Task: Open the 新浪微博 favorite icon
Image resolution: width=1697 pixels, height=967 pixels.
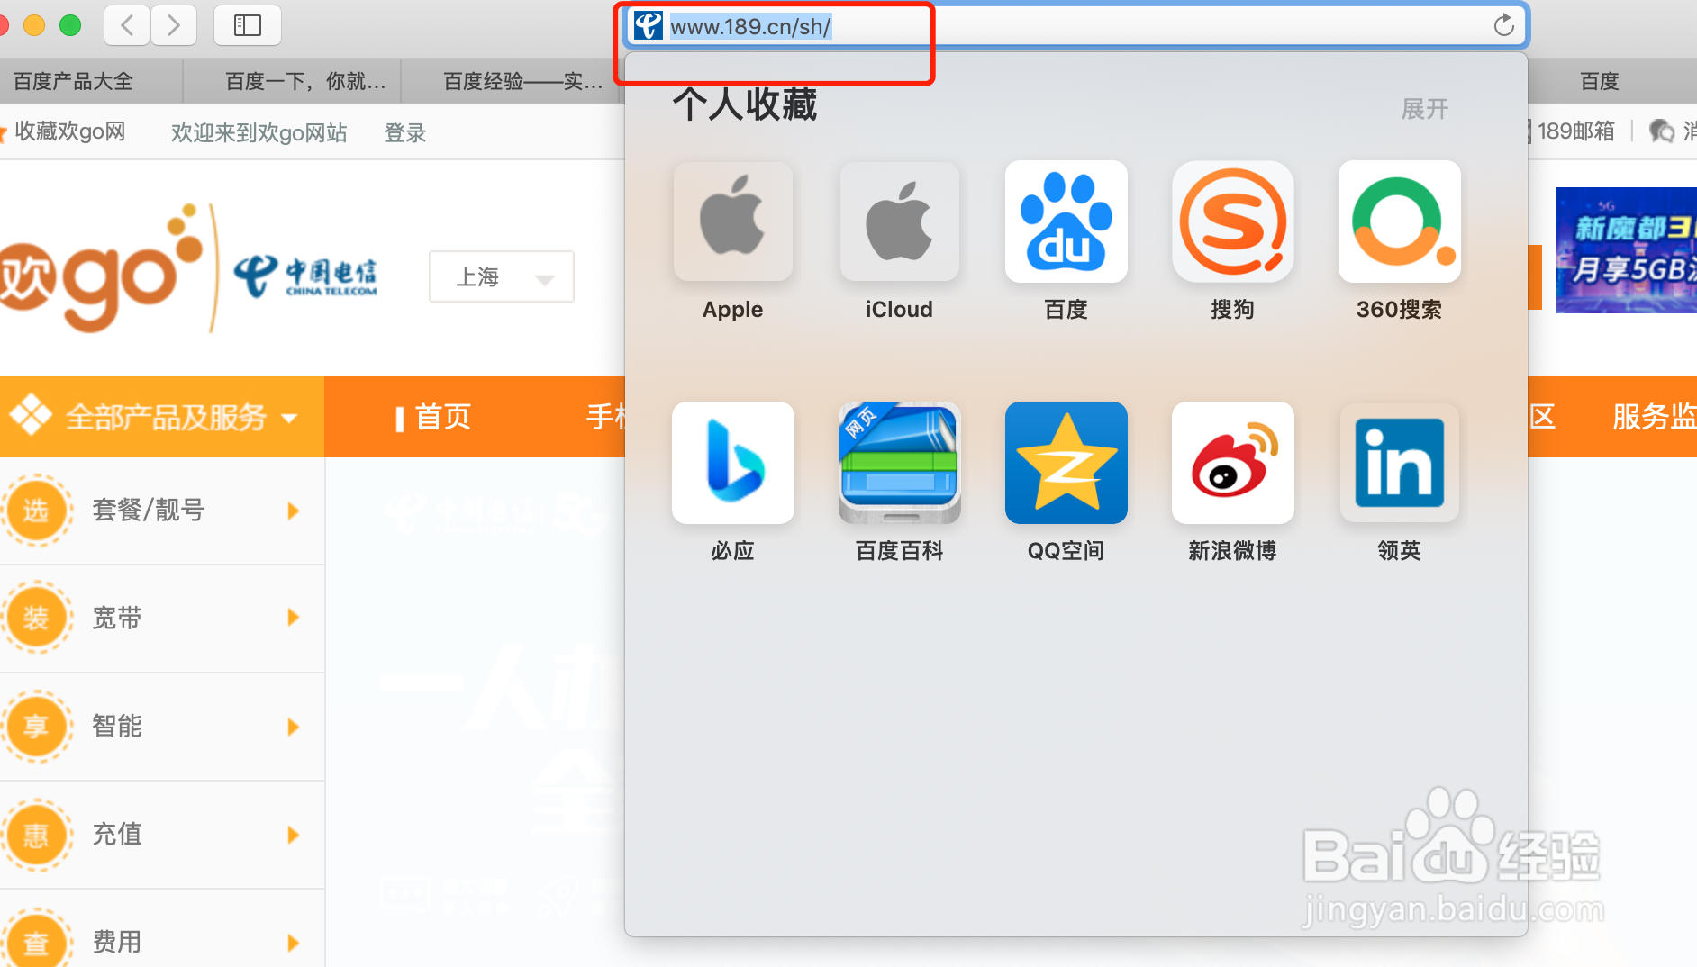Action: click(1232, 463)
